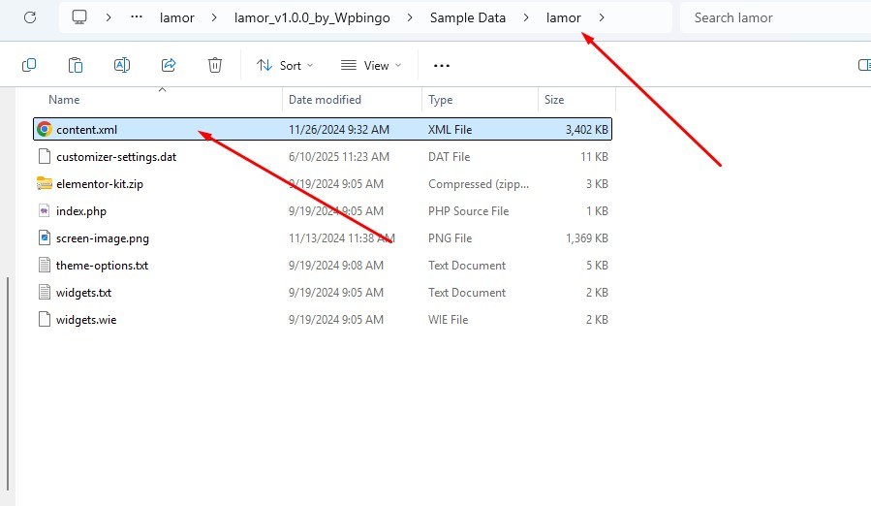
Task: Click the Delete trash can icon
Action: (x=215, y=66)
